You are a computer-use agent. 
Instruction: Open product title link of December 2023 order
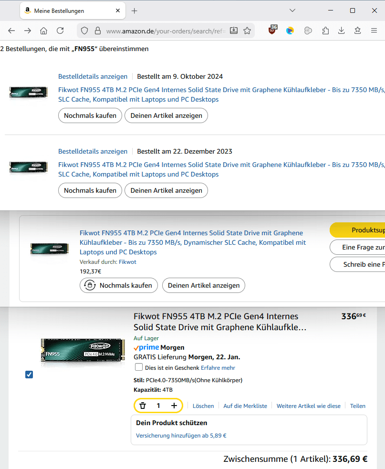pos(221,169)
